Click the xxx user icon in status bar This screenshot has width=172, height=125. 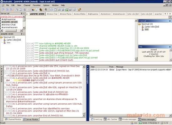click(x=132, y=123)
